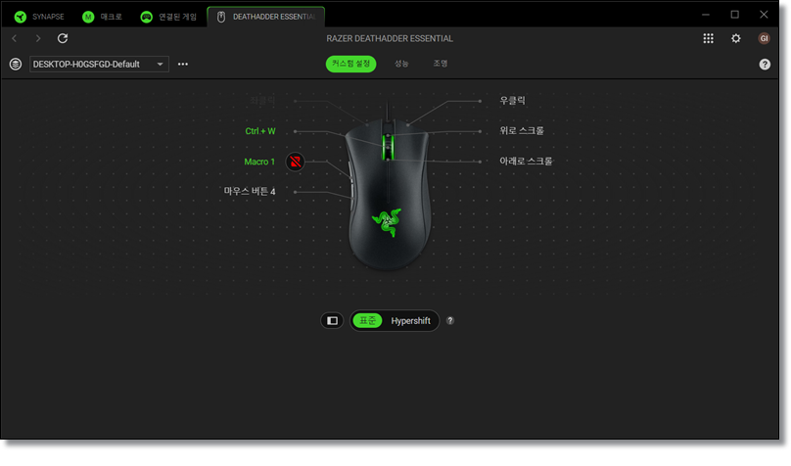Select the 커스텀 설정 tab
791x466 pixels.
coord(350,64)
